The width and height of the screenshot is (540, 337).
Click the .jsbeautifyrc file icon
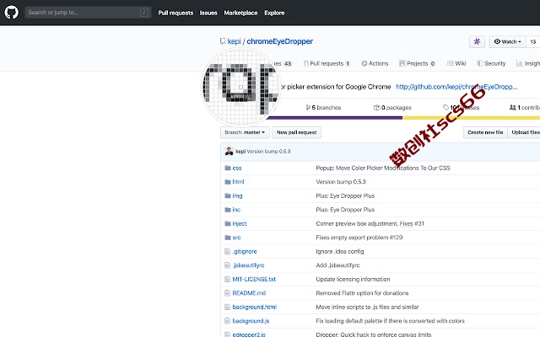point(227,265)
